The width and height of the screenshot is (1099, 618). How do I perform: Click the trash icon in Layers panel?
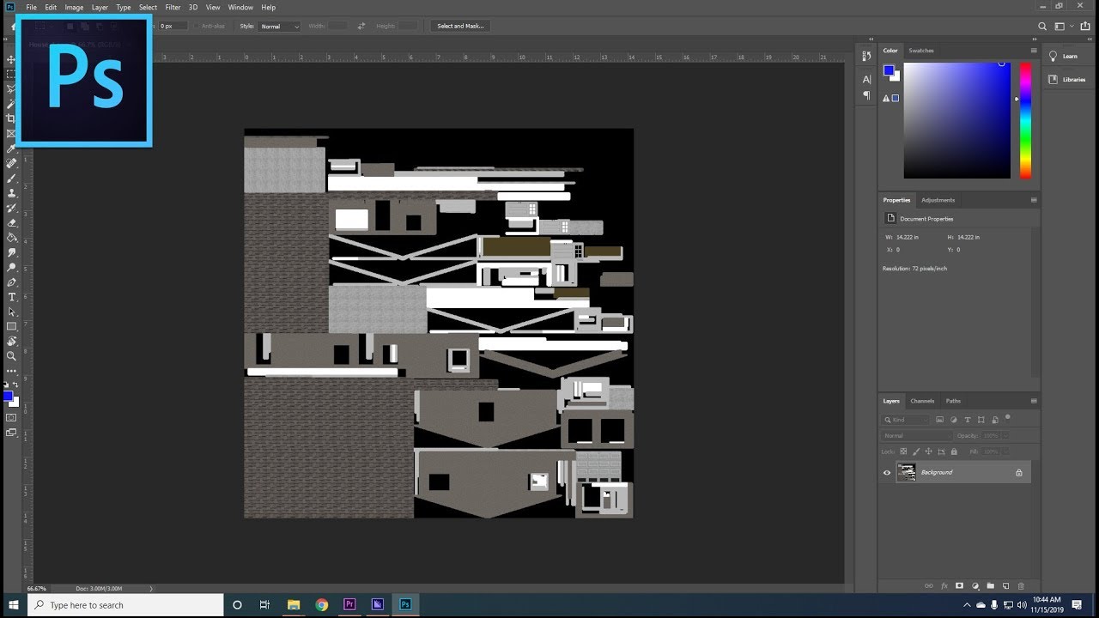tap(1021, 586)
